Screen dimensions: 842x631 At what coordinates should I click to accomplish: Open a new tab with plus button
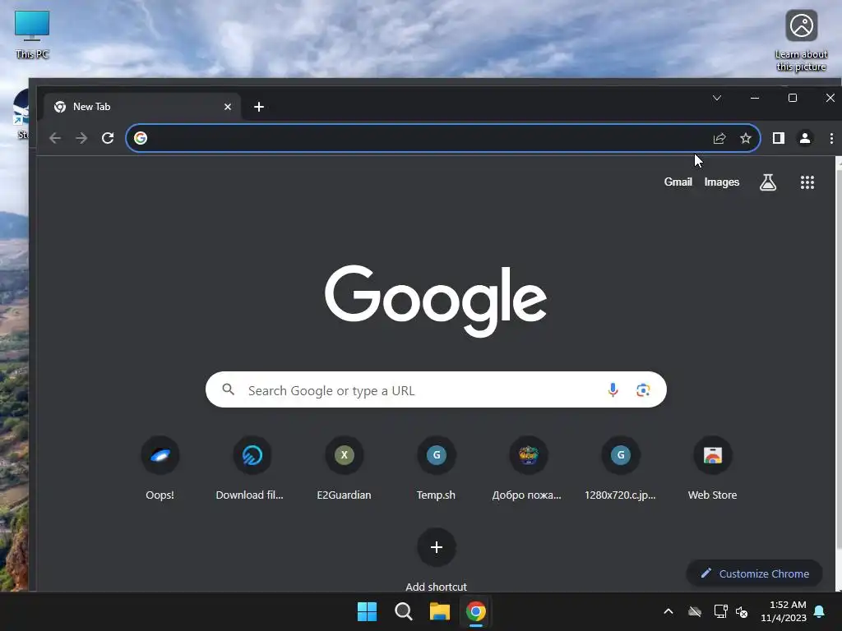[x=259, y=107]
